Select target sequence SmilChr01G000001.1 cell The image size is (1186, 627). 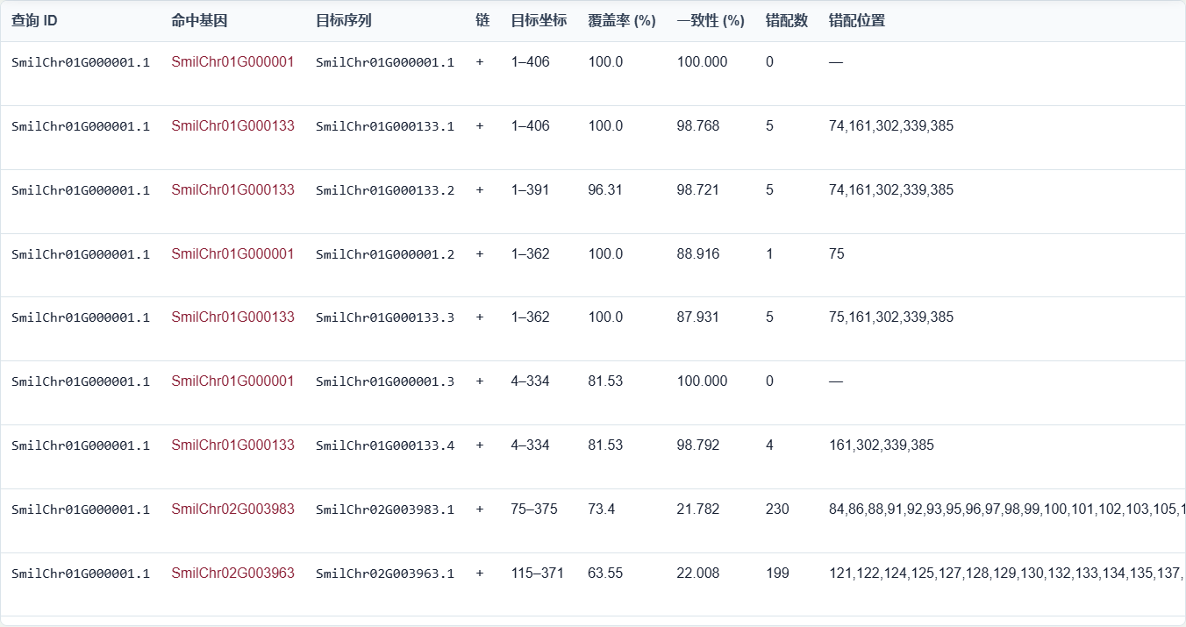385,62
